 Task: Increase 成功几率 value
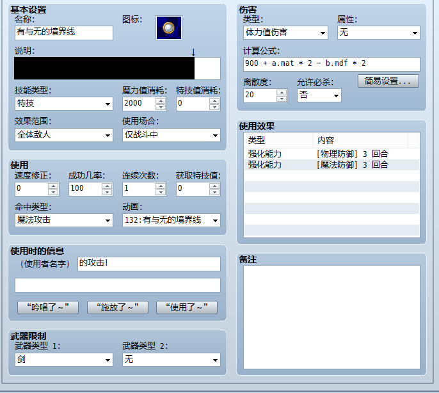click(107, 186)
